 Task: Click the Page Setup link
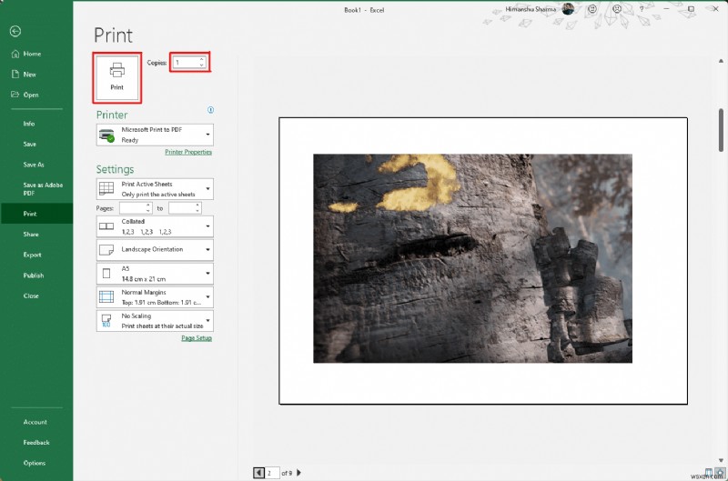tap(196, 337)
